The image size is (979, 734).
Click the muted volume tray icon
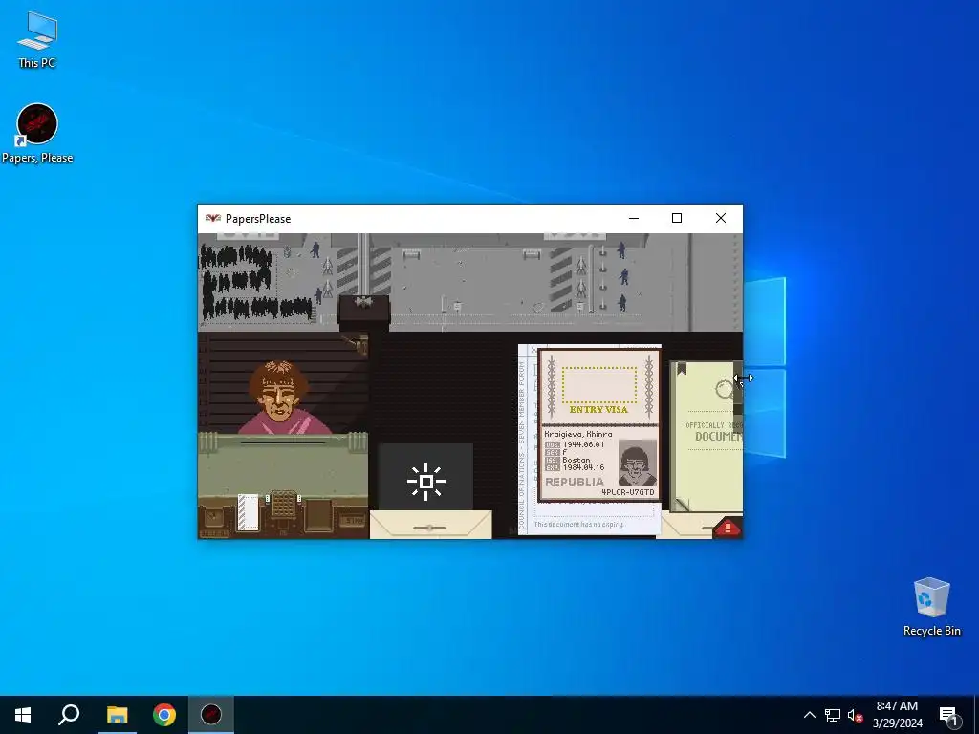(855, 715)
